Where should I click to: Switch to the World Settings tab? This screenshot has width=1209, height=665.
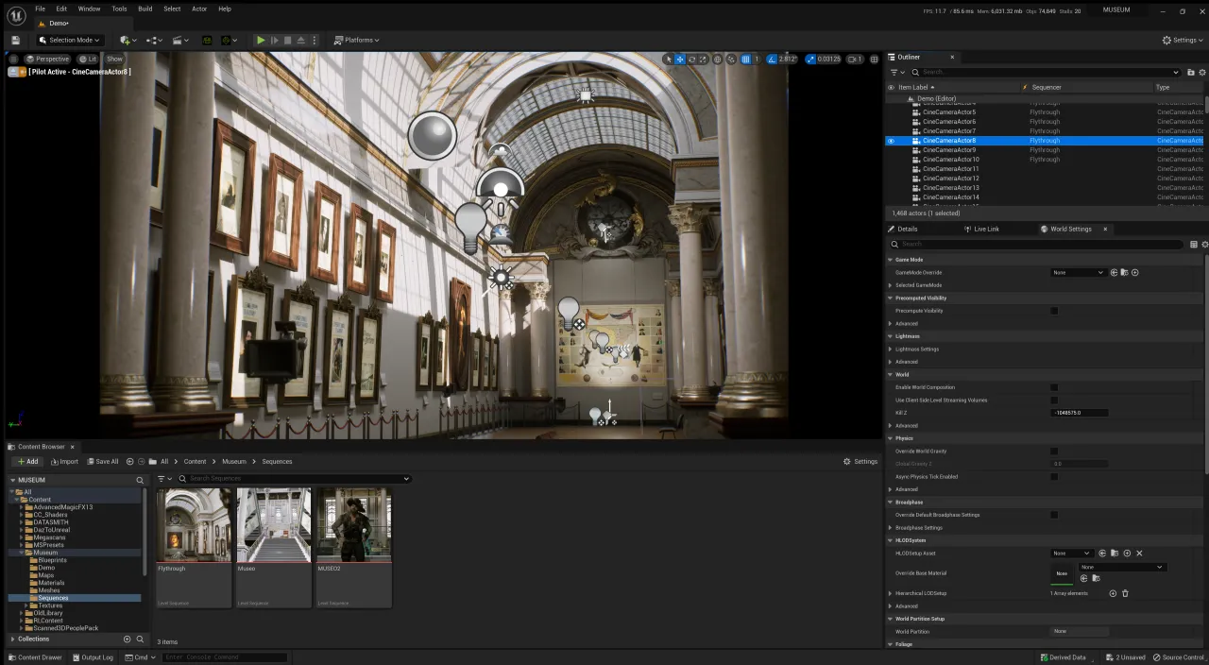[x=1070, y=229]
